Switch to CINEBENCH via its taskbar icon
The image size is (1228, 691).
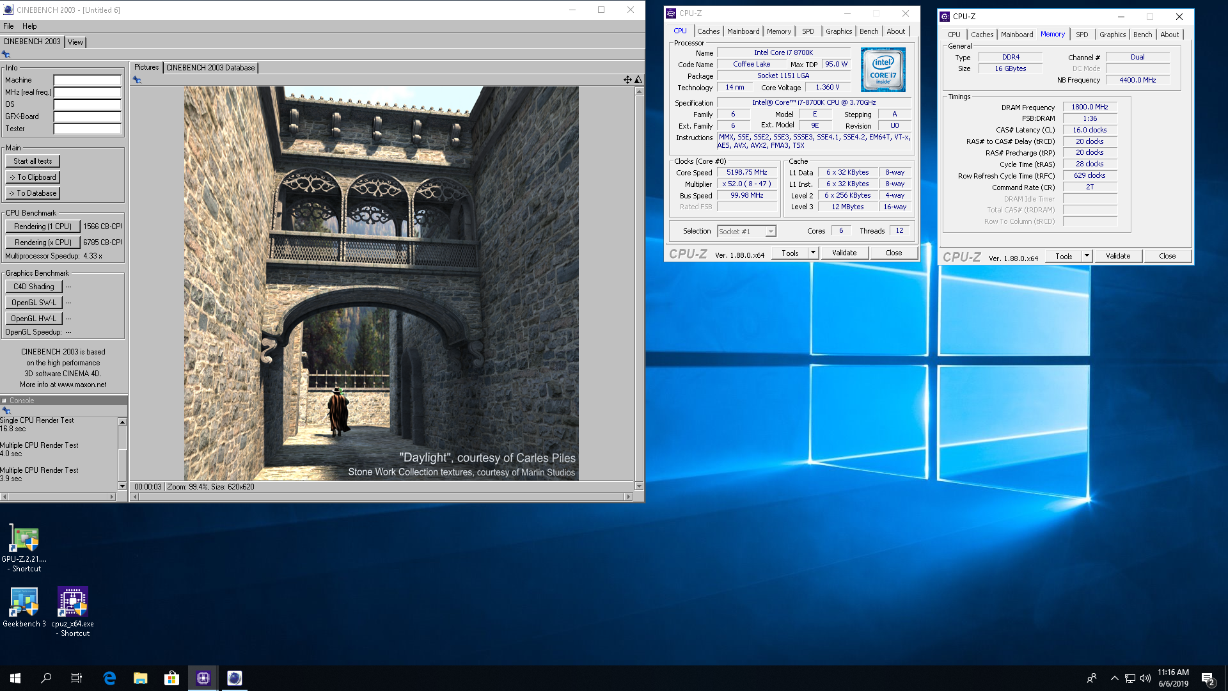pos(235,678)
